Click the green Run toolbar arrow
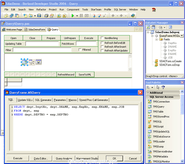 point(73,15)
